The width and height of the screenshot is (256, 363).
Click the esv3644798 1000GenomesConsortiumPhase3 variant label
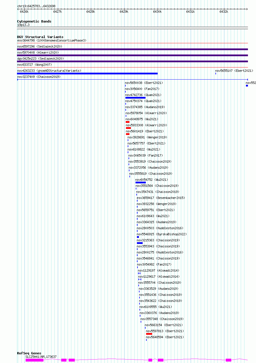tap(52, 40)
